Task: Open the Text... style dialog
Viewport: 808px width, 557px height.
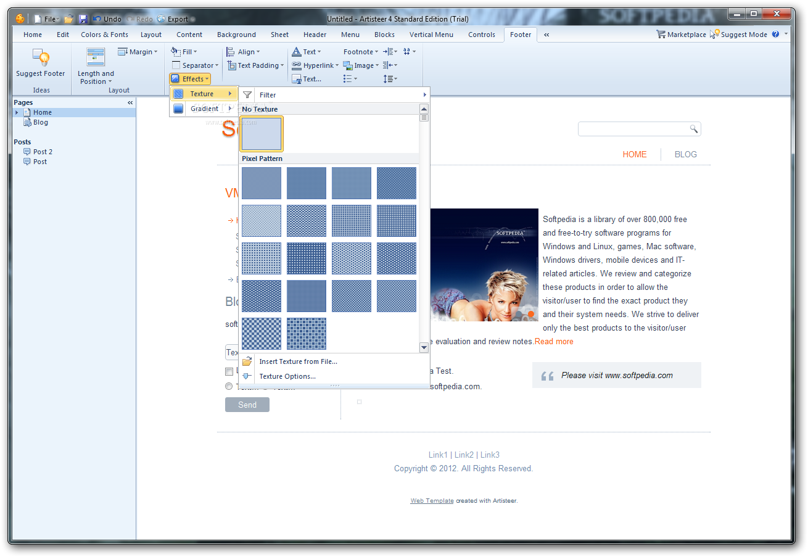Action: [307, 79]
